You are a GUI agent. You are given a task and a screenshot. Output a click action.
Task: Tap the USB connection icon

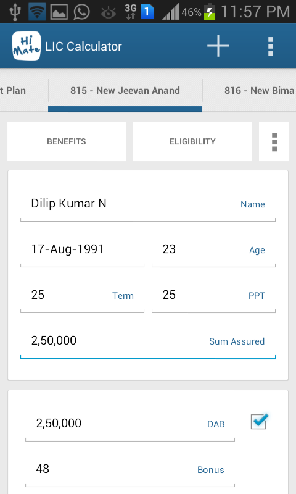click(15, 12)
